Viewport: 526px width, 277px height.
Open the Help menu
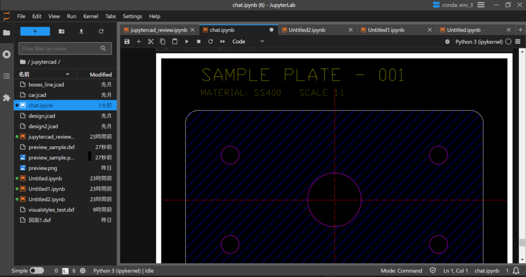(x=155, y=16)
